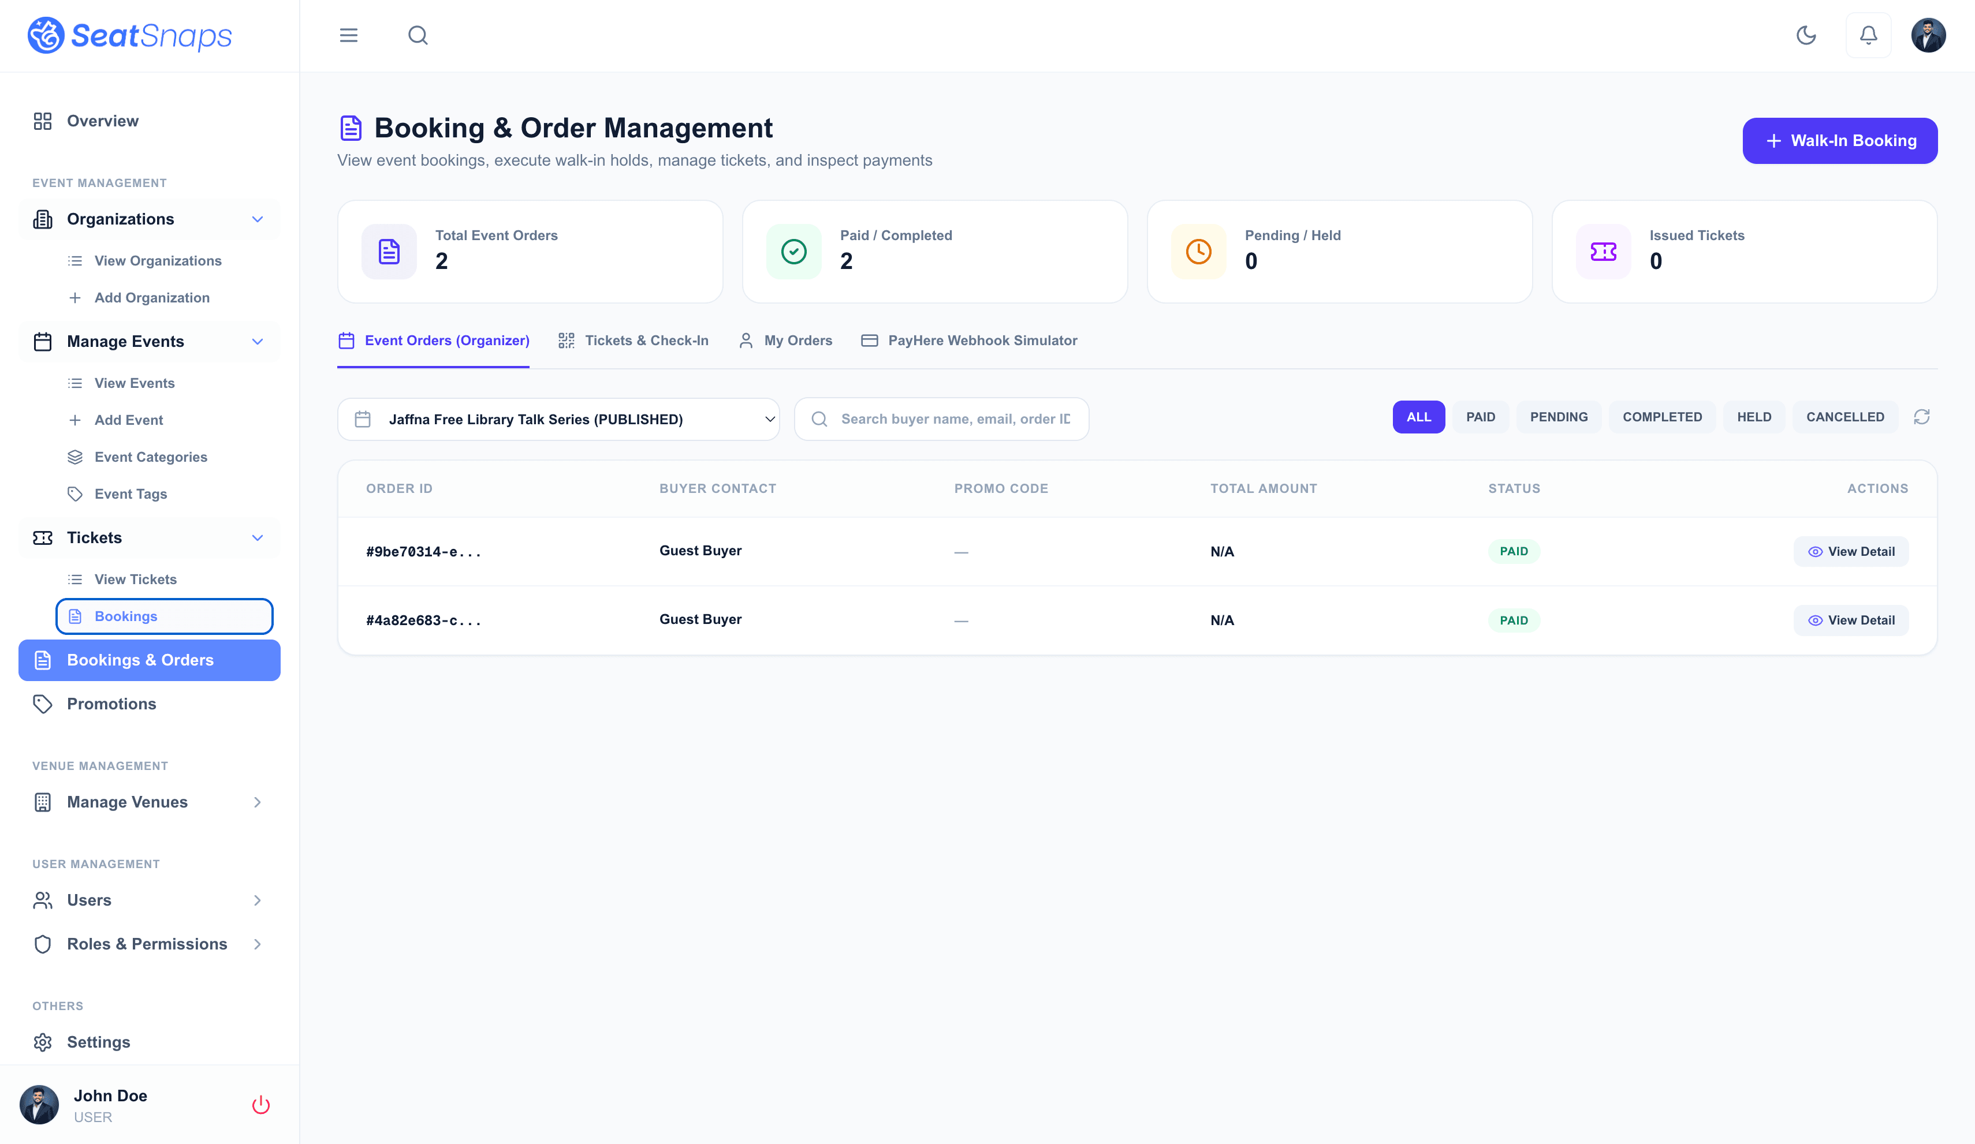View Detail for order #9be70314

pyautogui.click(x=1851, y=552)
